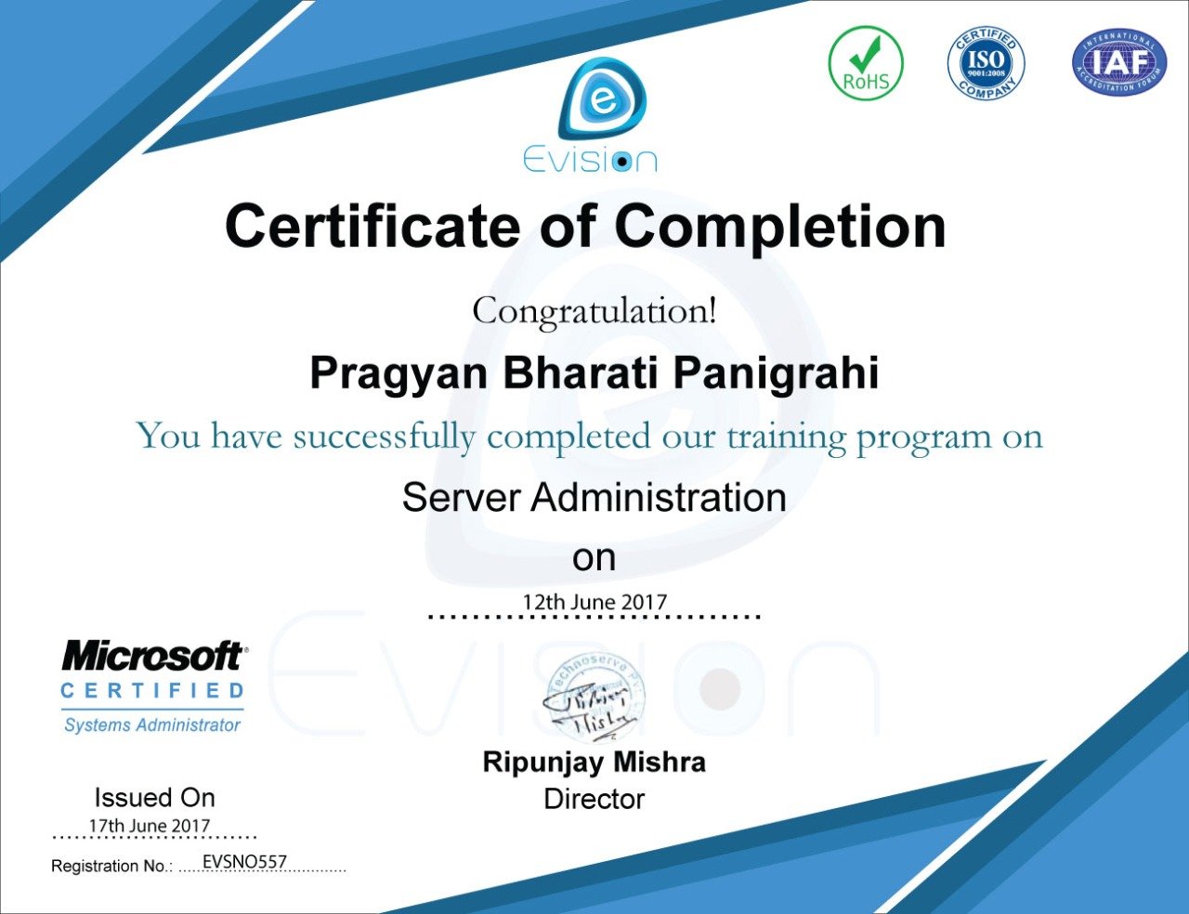Click the Evision eye logo at top
This screenshot has height=914, width=1189.
coord(601,98)
